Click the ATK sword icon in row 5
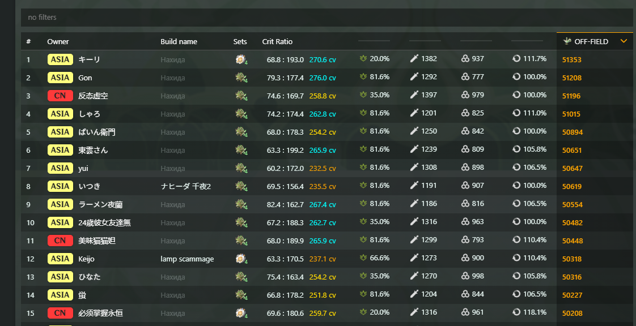The width and height of the screenshot is (636, 326). point(414,131)
